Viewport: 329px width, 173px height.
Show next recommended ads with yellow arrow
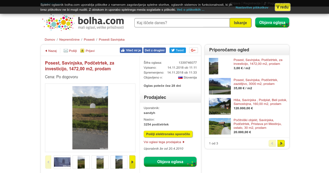coord(281,143)
